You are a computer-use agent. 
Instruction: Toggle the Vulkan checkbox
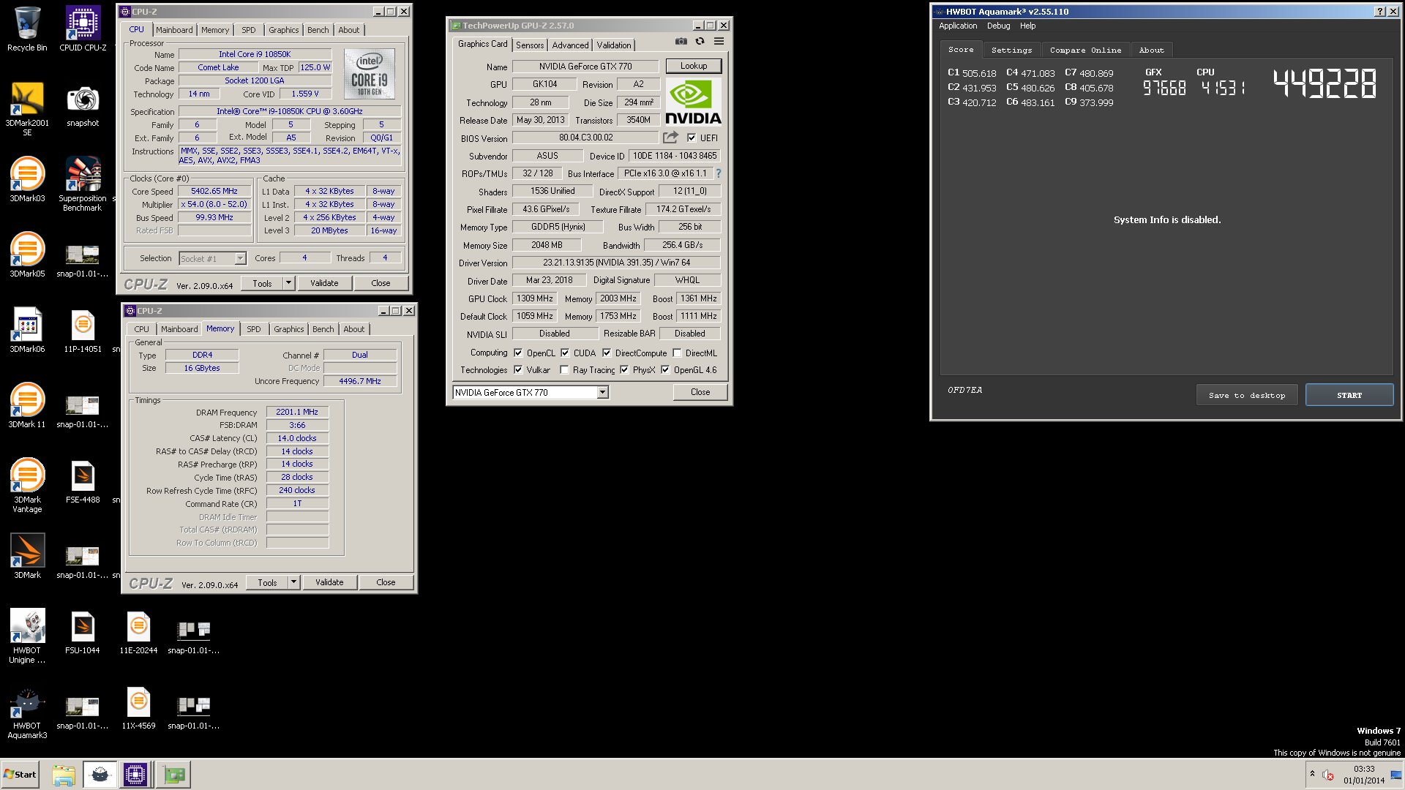[518, 370]
